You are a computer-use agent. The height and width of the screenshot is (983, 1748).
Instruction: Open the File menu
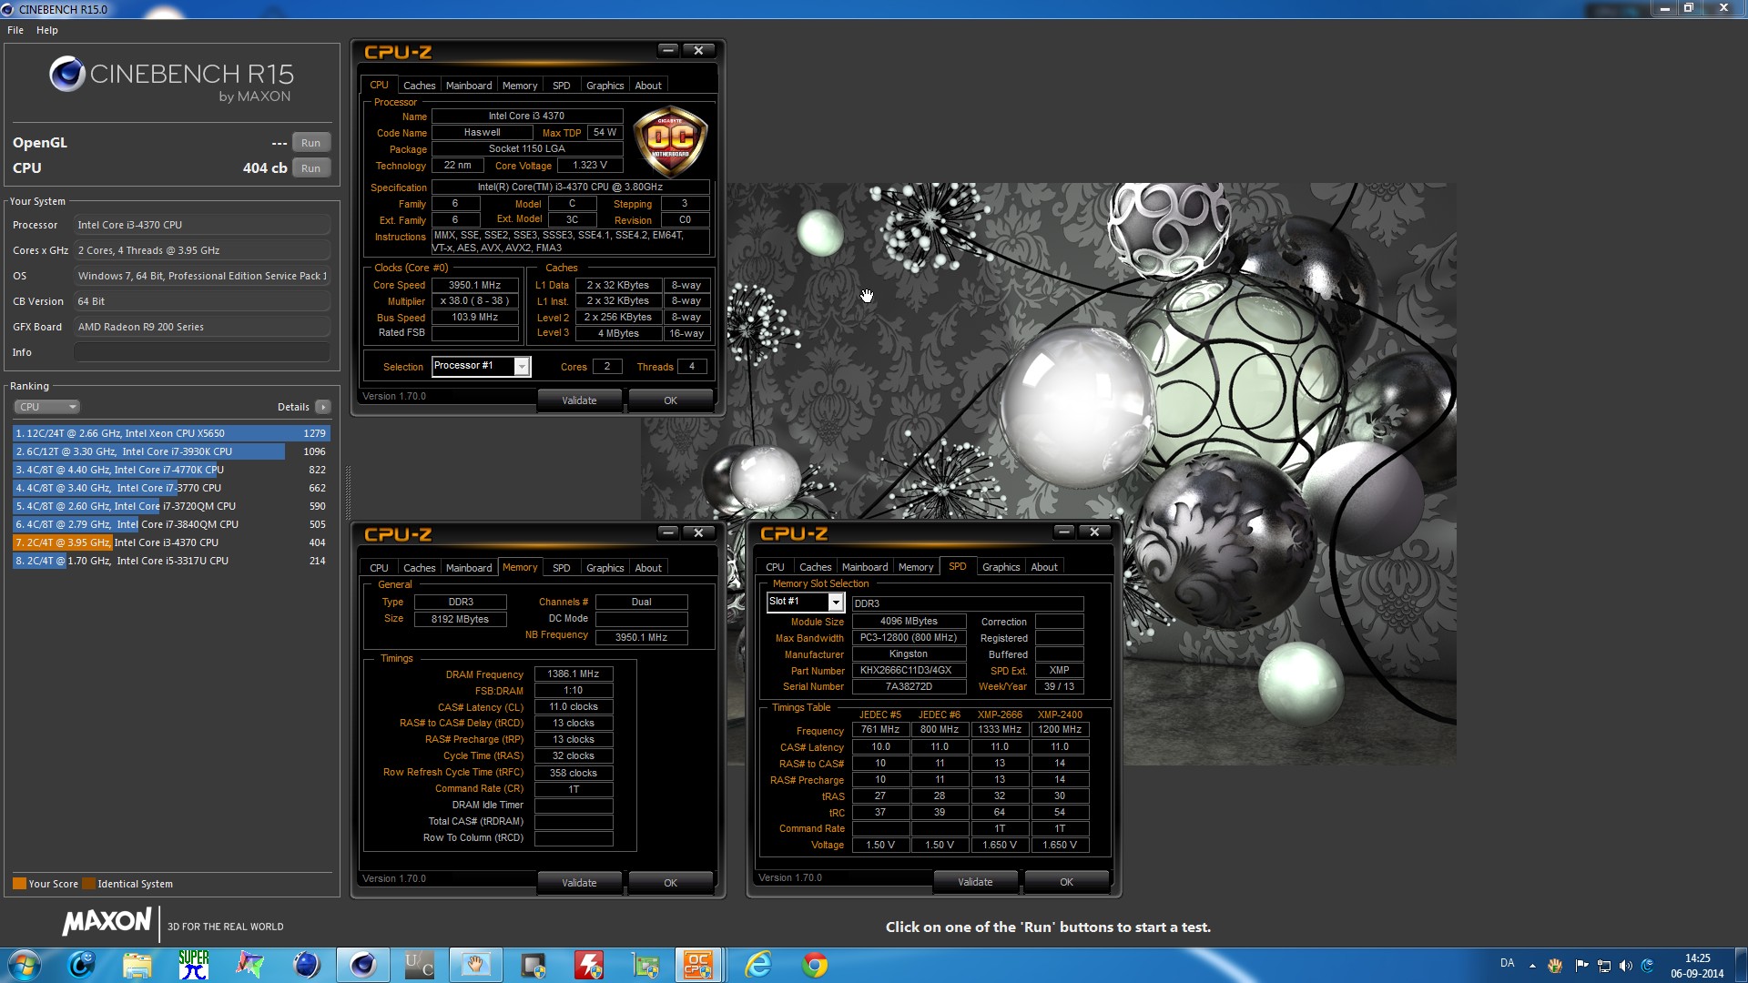tap(15, 30)
